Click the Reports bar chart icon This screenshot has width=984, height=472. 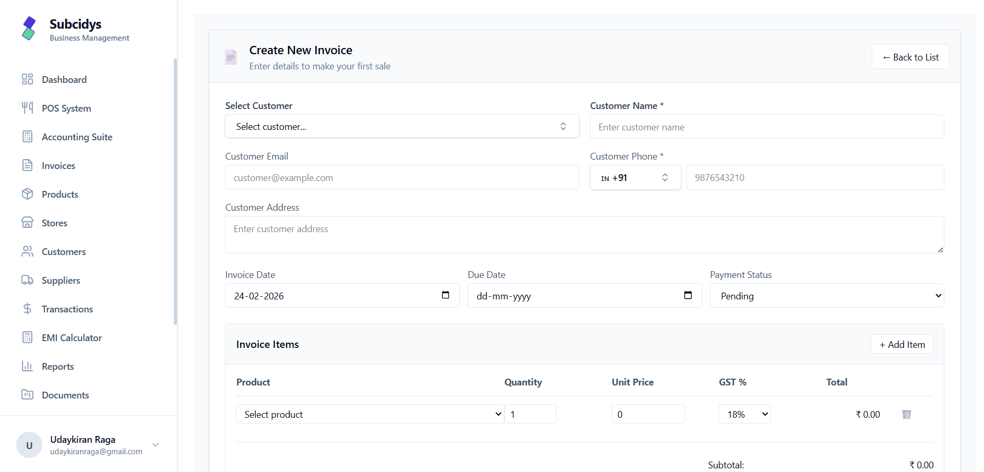27,366
